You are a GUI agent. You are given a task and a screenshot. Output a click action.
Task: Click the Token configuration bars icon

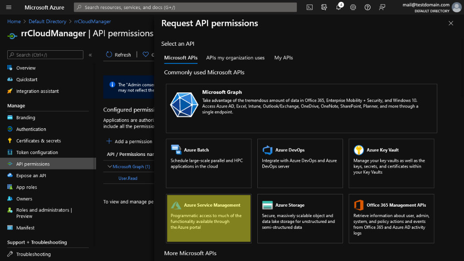coord(10,152)
